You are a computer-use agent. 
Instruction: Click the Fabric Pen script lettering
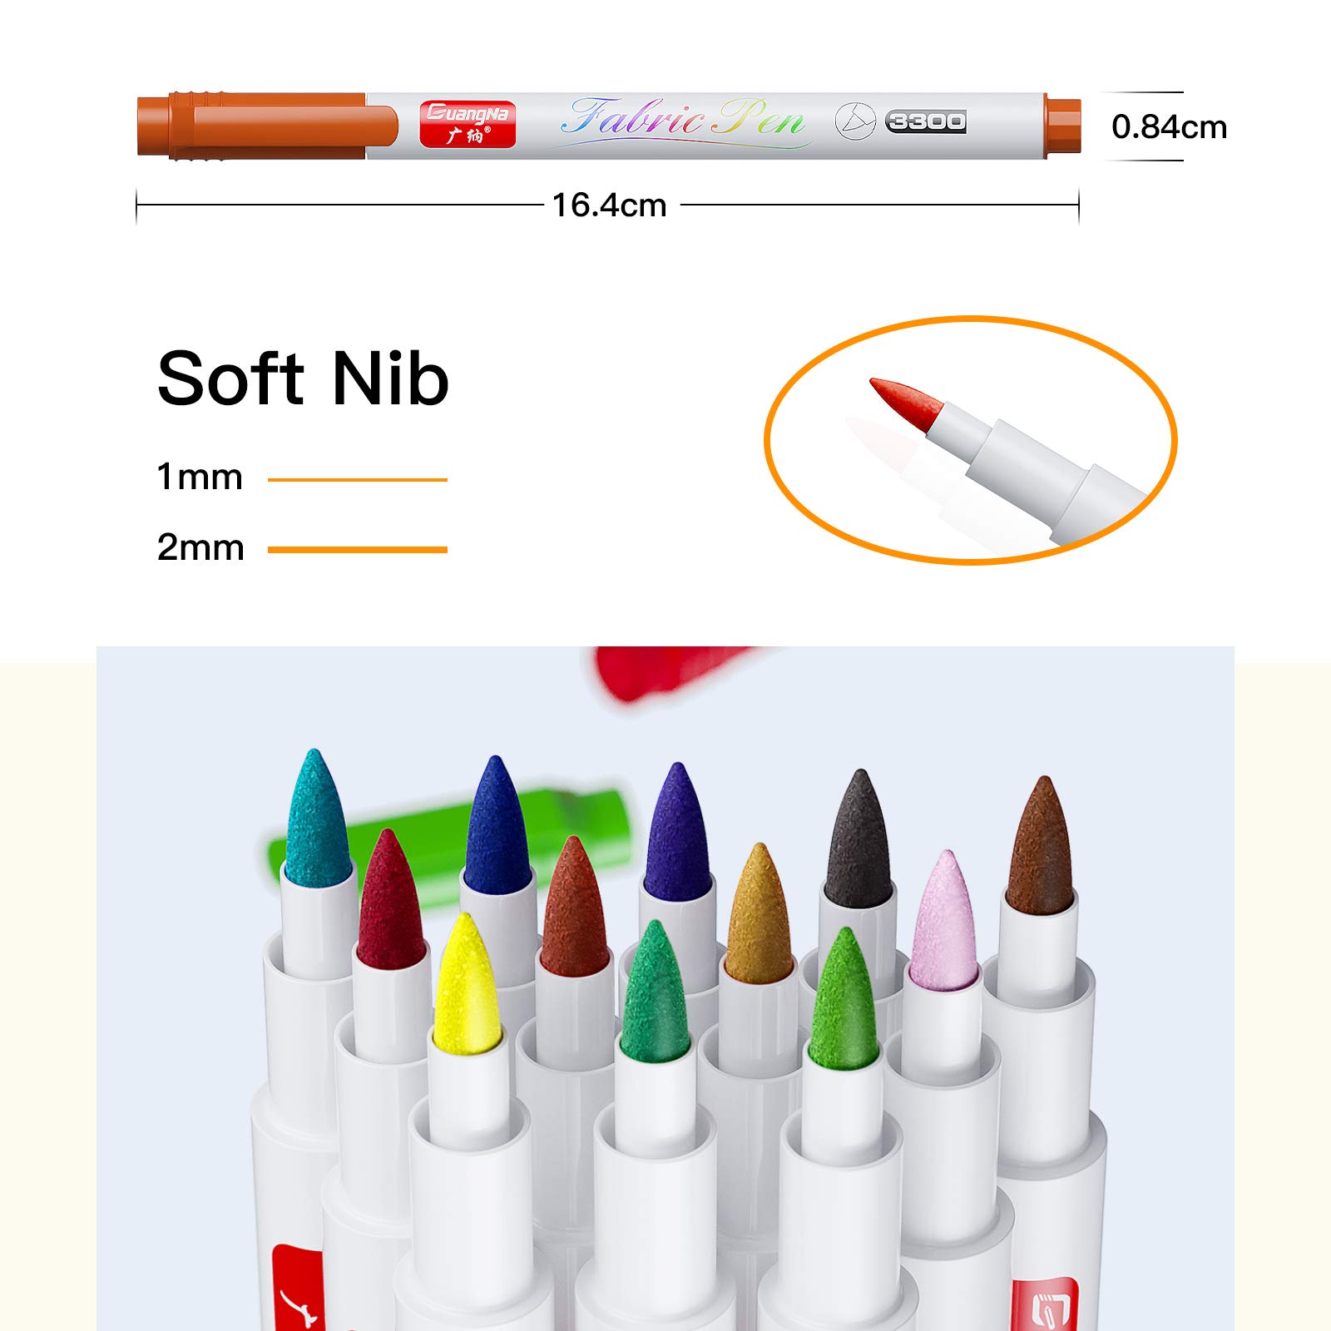[x=684, y=121]
